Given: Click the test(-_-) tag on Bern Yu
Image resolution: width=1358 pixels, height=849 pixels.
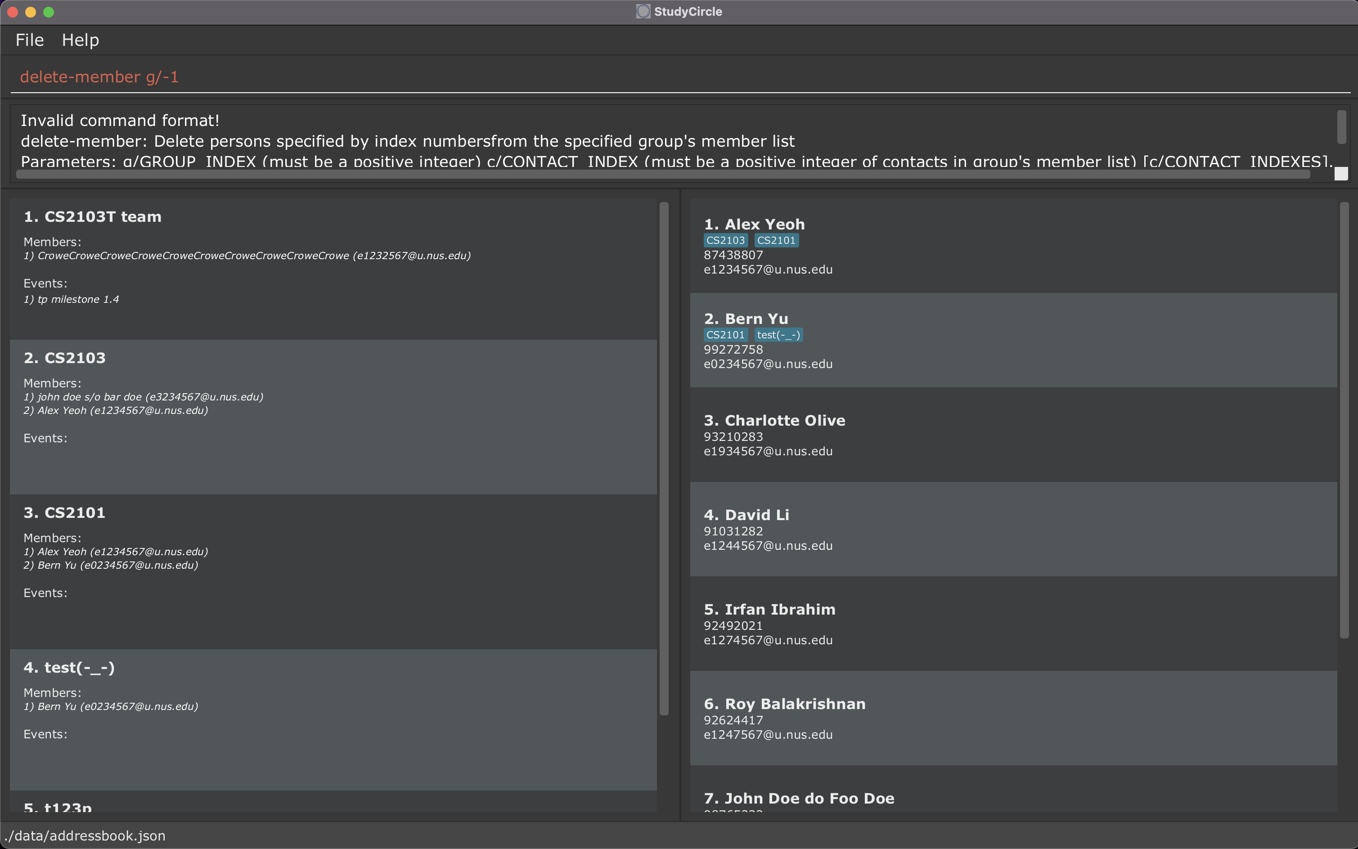Looking at the screenshot, I should click(778, 335).
